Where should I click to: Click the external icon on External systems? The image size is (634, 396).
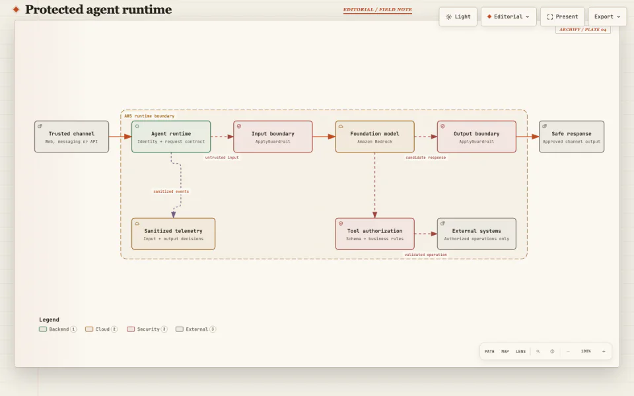pos(442,224)
